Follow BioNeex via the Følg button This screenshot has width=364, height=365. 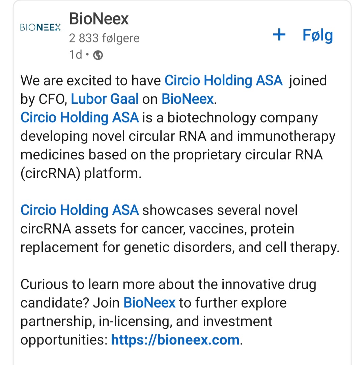pos(303,35)
